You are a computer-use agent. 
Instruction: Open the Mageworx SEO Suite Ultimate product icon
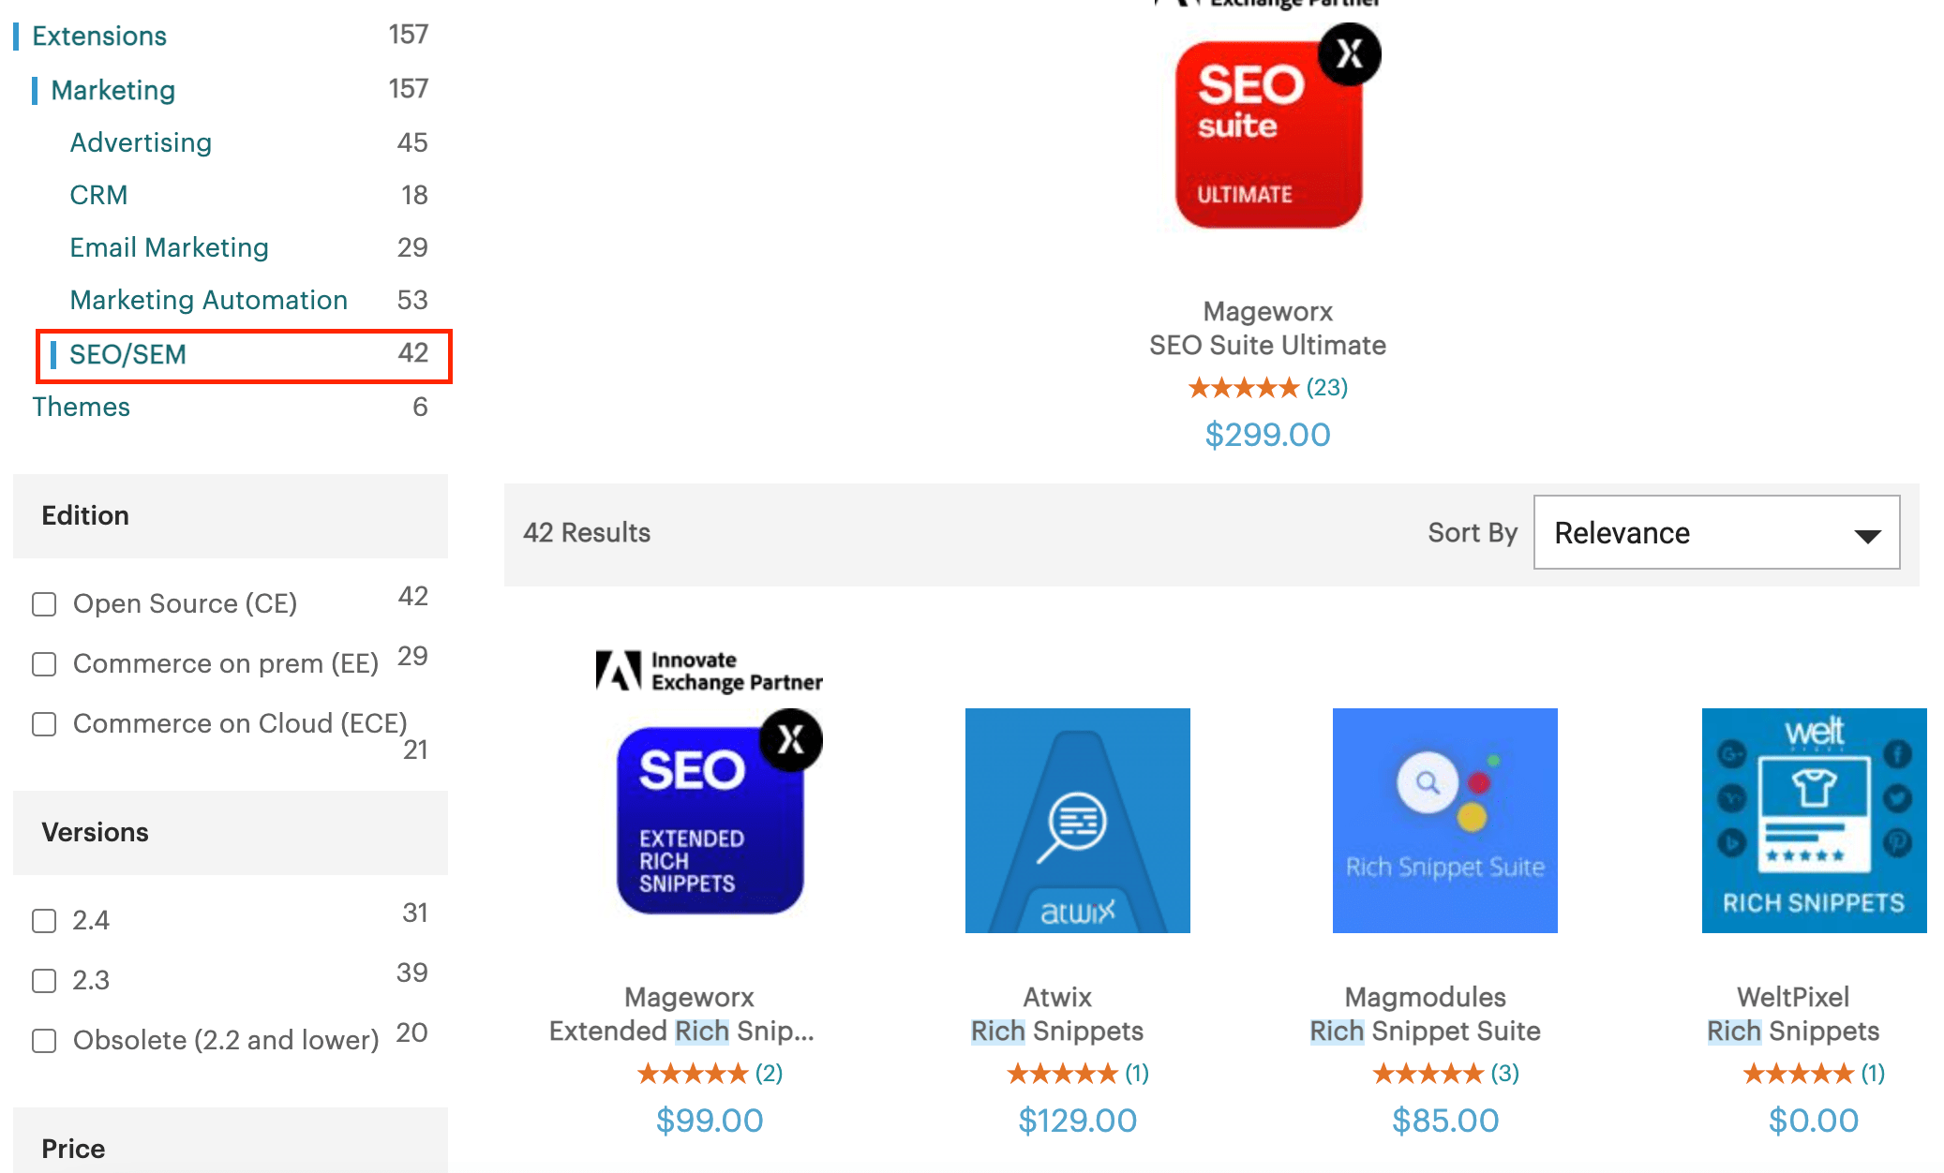pos(1275,127)
